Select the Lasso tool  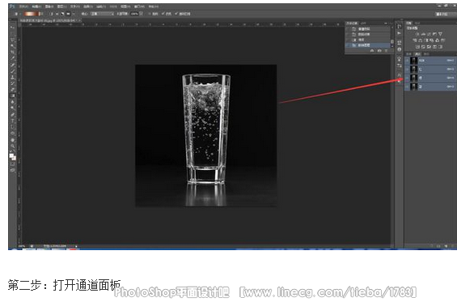click(12, 40)
